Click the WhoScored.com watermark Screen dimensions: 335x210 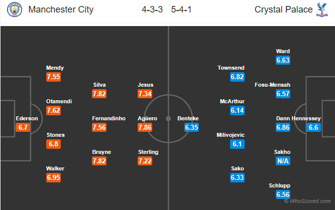pyautogui.click(x=308, y=201)
